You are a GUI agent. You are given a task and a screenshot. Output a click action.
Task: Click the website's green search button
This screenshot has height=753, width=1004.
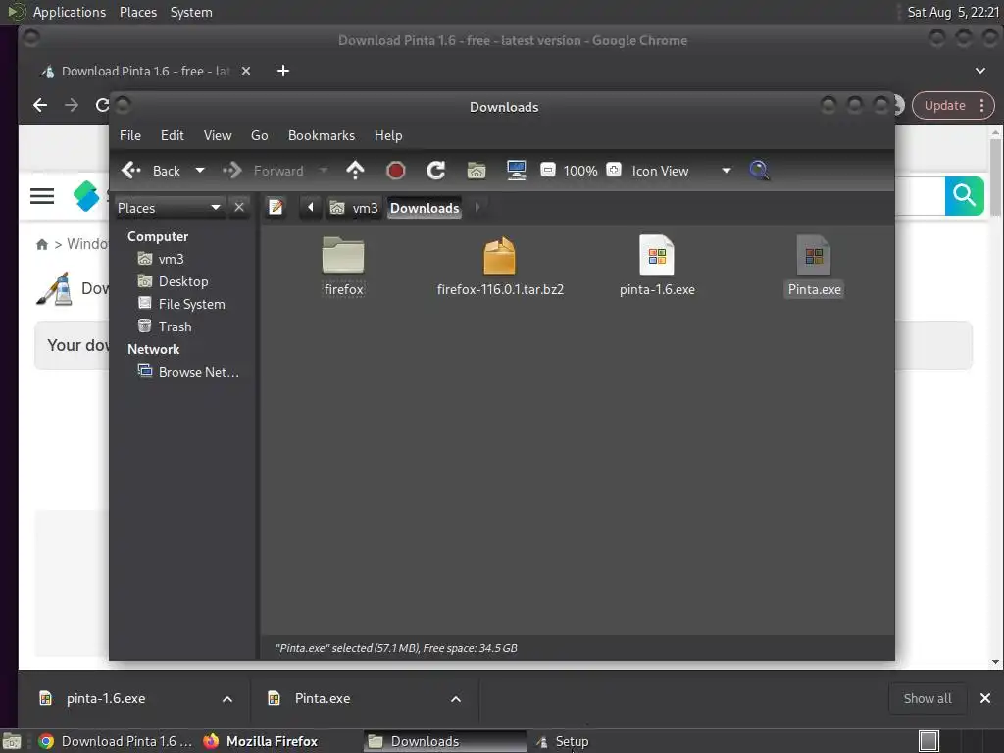tap(965, 195)
